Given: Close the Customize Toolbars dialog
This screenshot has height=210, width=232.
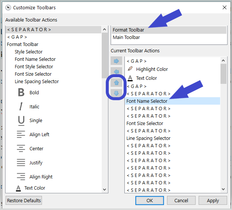Looking at the screenshot, I should 225,7.
